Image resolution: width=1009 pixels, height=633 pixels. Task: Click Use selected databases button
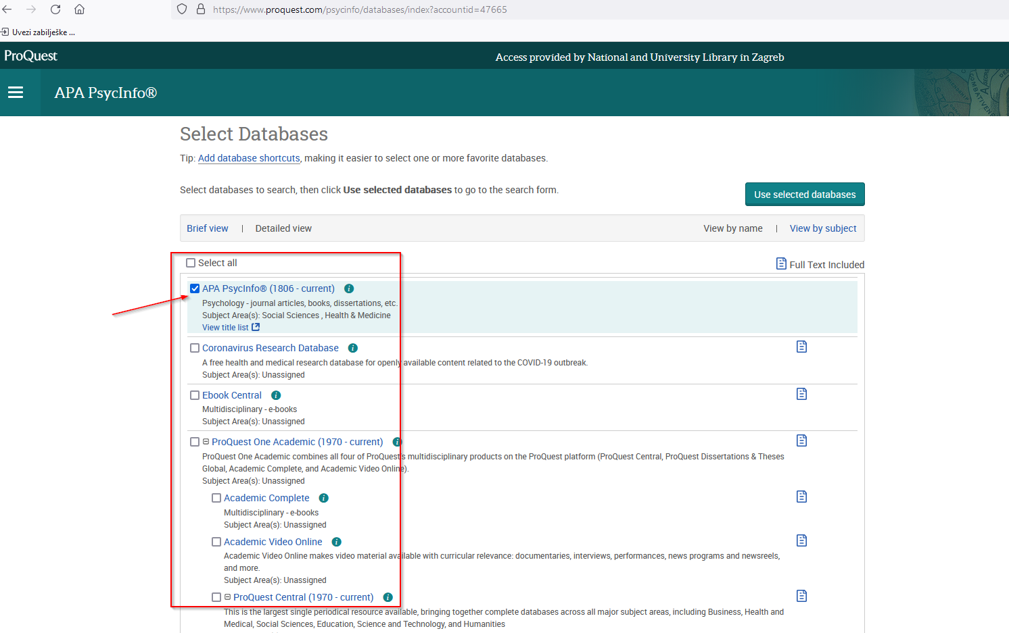805,195
